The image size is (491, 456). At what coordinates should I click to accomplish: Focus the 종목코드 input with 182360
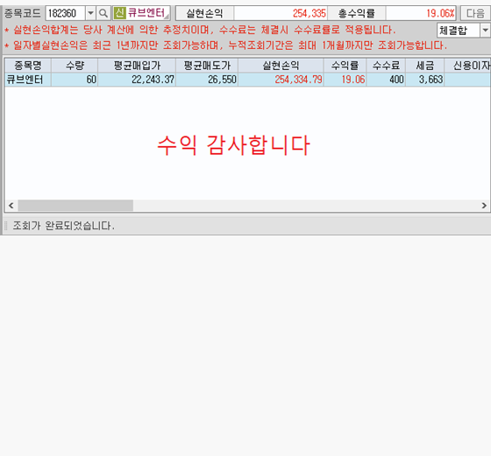[66, 13]
